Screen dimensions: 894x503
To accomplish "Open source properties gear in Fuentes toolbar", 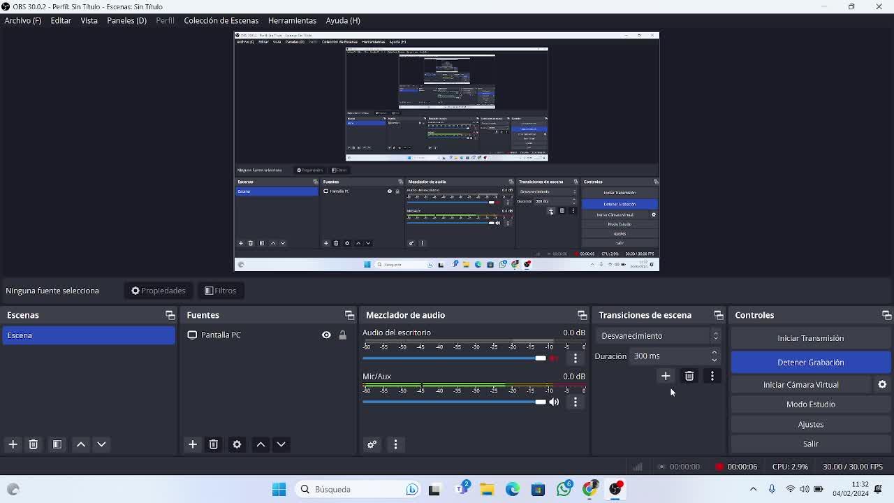I will (x=237, y=444).
